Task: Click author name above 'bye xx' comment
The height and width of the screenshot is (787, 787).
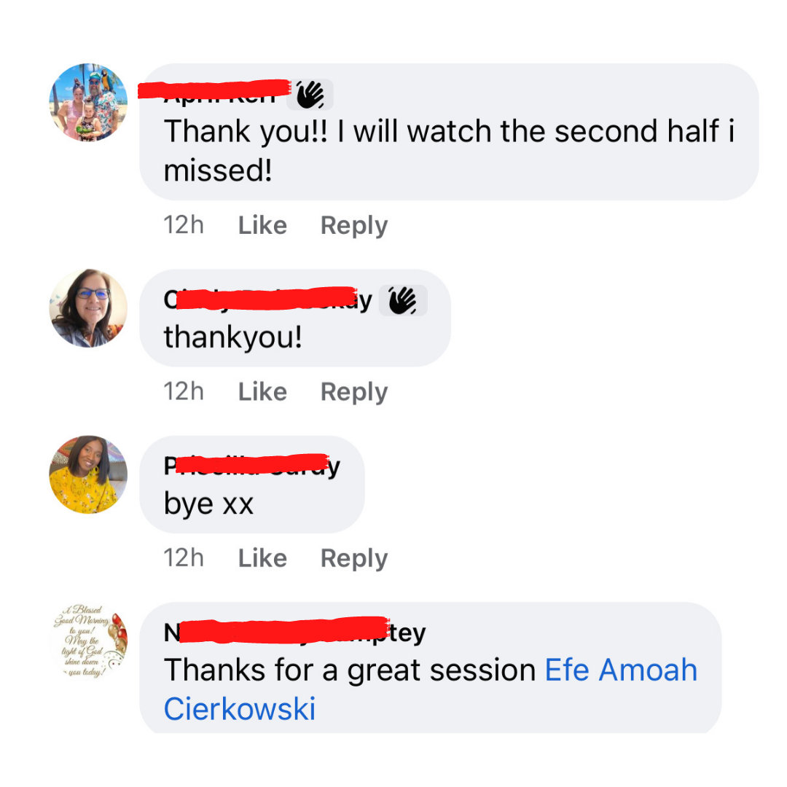Action: point(252,466)
